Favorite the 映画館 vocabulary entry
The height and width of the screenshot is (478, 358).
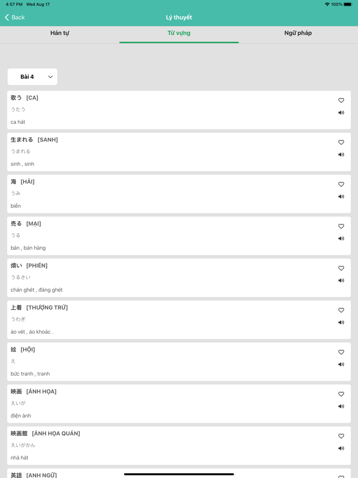[341, 436]
